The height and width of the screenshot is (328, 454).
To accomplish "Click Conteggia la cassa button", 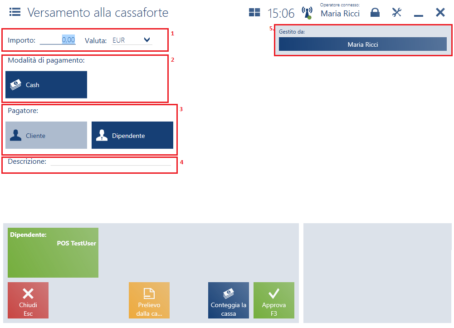I will point(228,300).
